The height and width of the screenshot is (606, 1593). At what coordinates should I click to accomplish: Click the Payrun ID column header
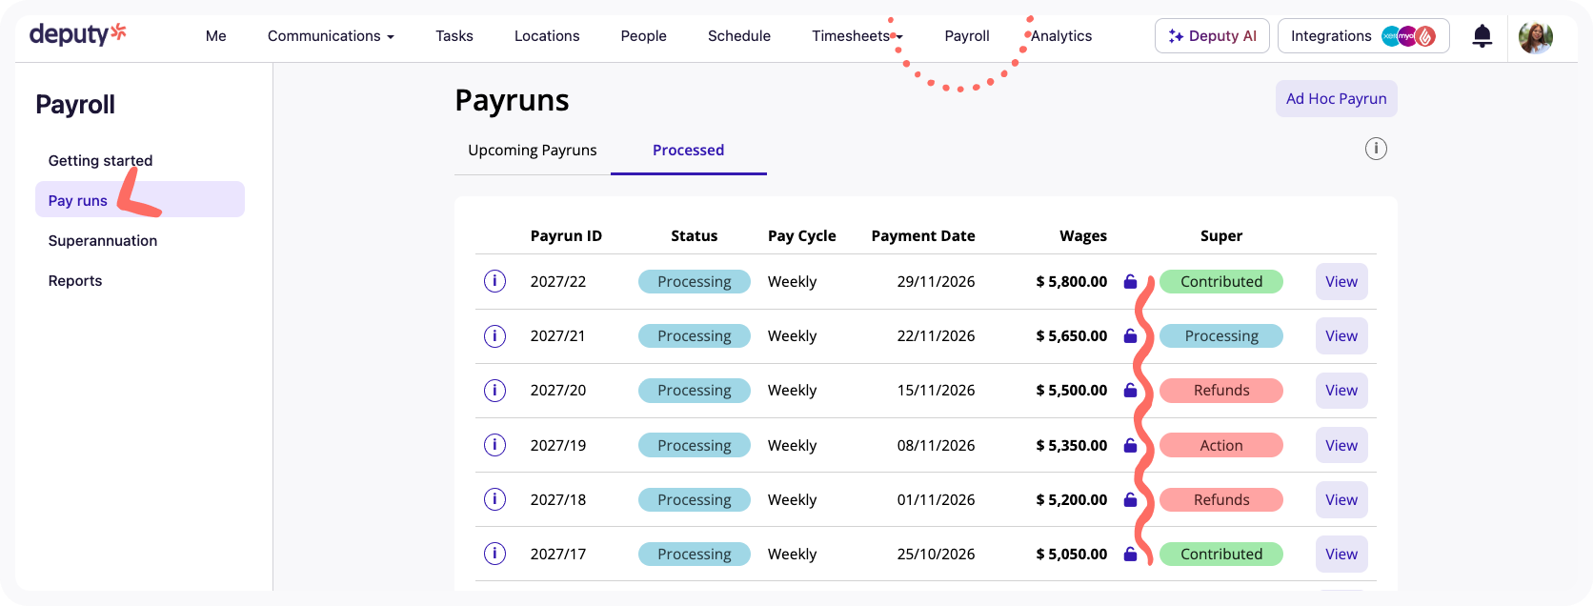coord(566,236)
